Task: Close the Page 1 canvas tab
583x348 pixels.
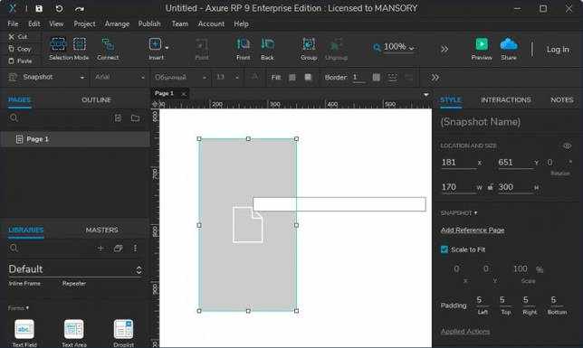Action: click(x=183, y=94)
